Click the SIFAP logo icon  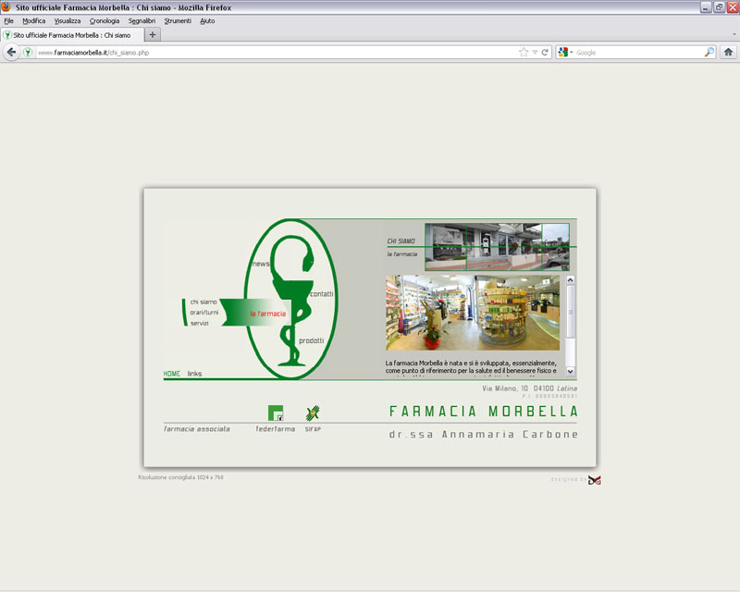(x=313, y=413)
